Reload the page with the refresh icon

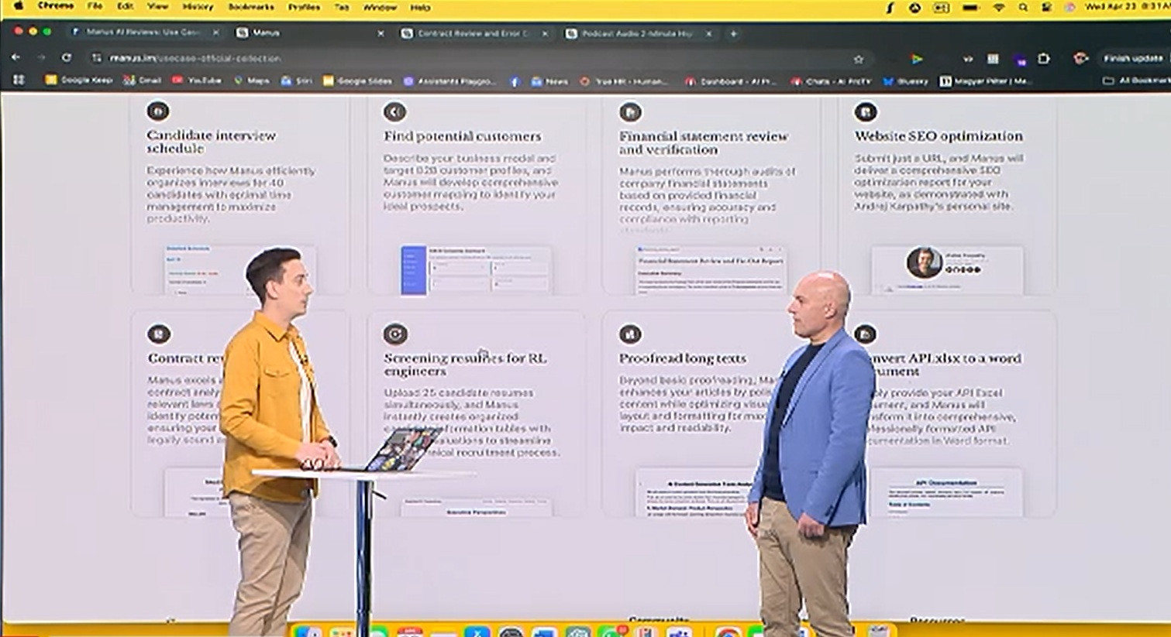pos(67,58)
